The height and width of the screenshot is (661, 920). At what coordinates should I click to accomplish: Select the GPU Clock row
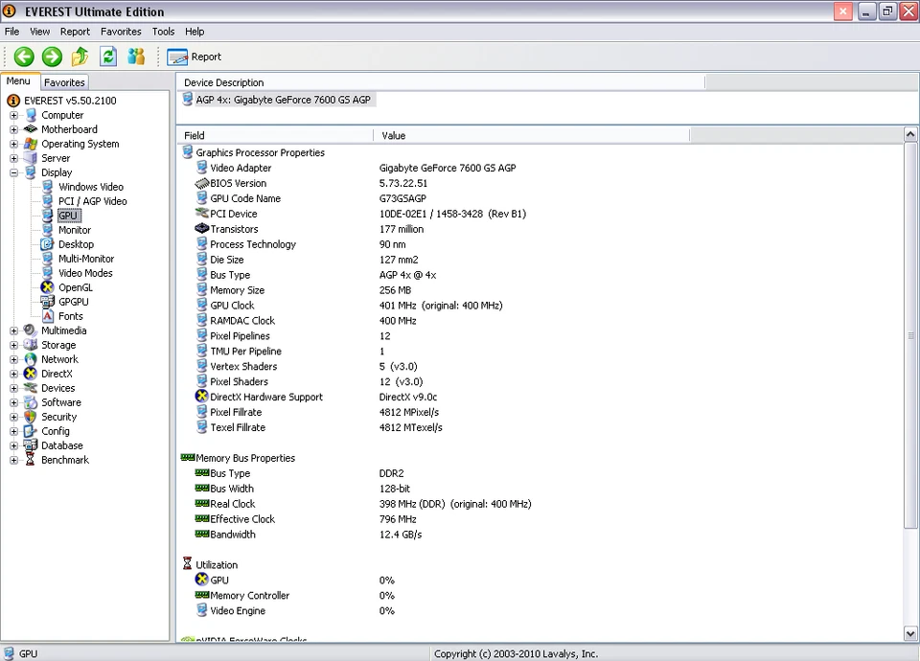point(232,306)
